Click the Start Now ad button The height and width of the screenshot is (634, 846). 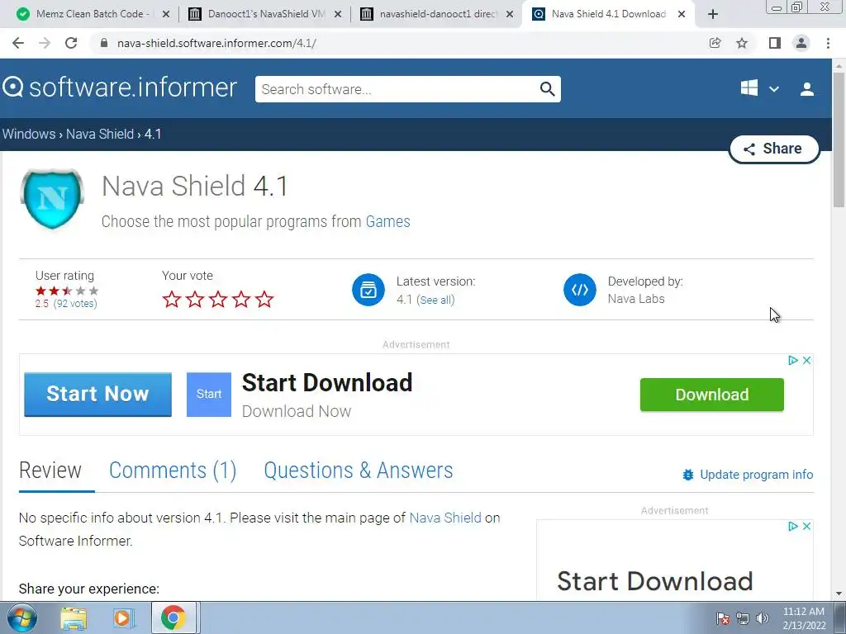[x=97, y=394]
